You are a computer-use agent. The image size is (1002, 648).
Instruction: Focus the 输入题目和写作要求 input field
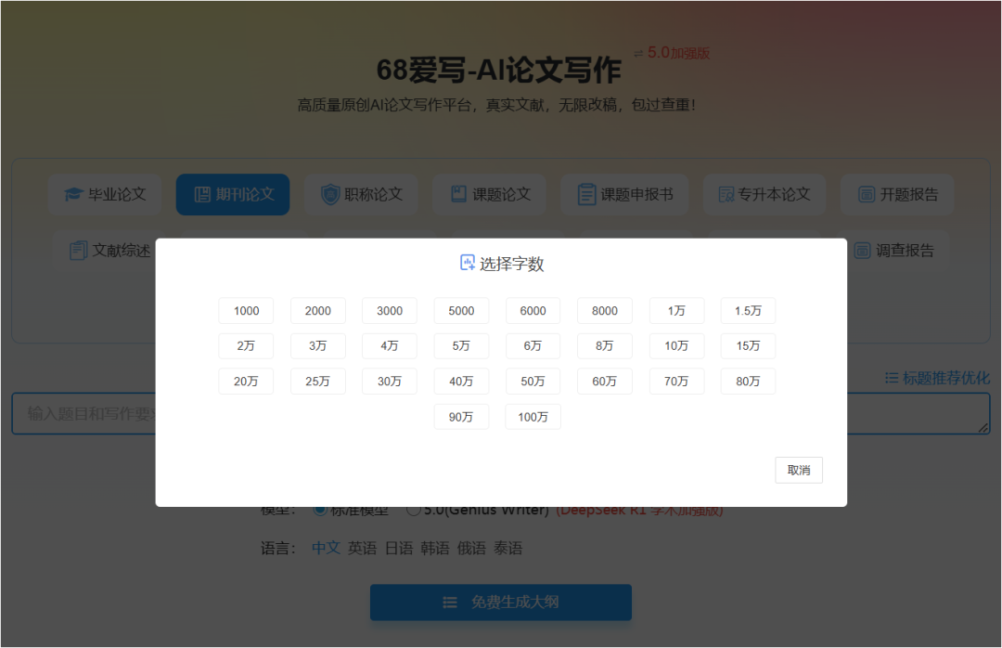pyautogui.click(x=501, y=414)
